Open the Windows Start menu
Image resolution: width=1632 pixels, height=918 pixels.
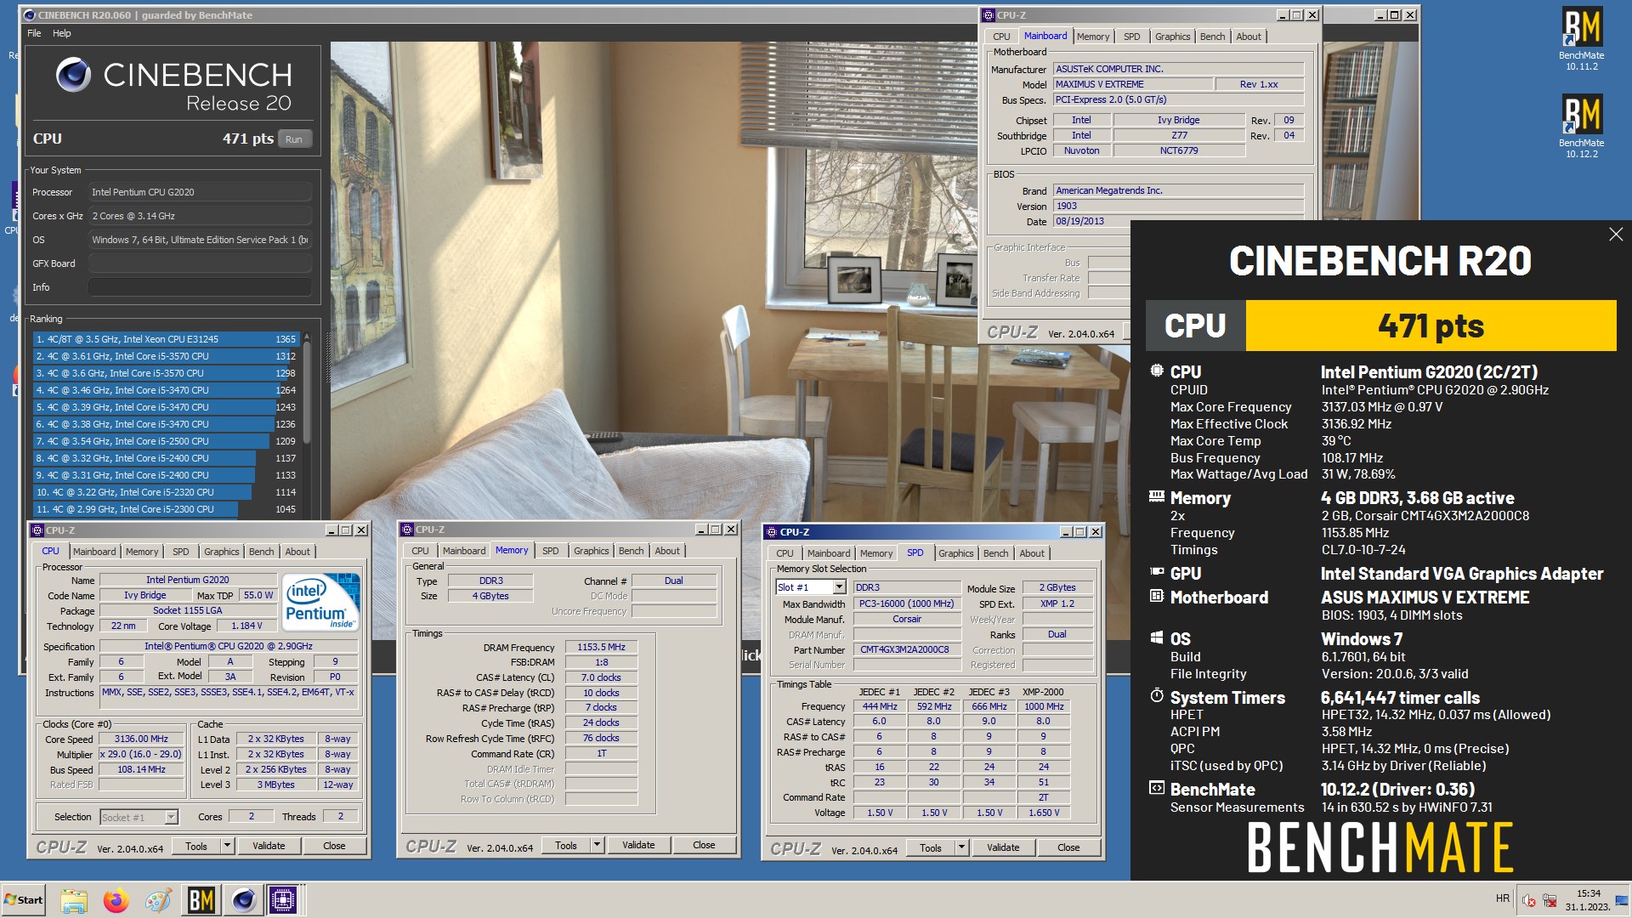coord(23,899)
